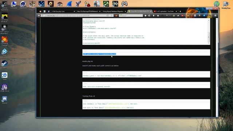
Task: Open the green number 2 game shortcut
Action: coord(106,4)
